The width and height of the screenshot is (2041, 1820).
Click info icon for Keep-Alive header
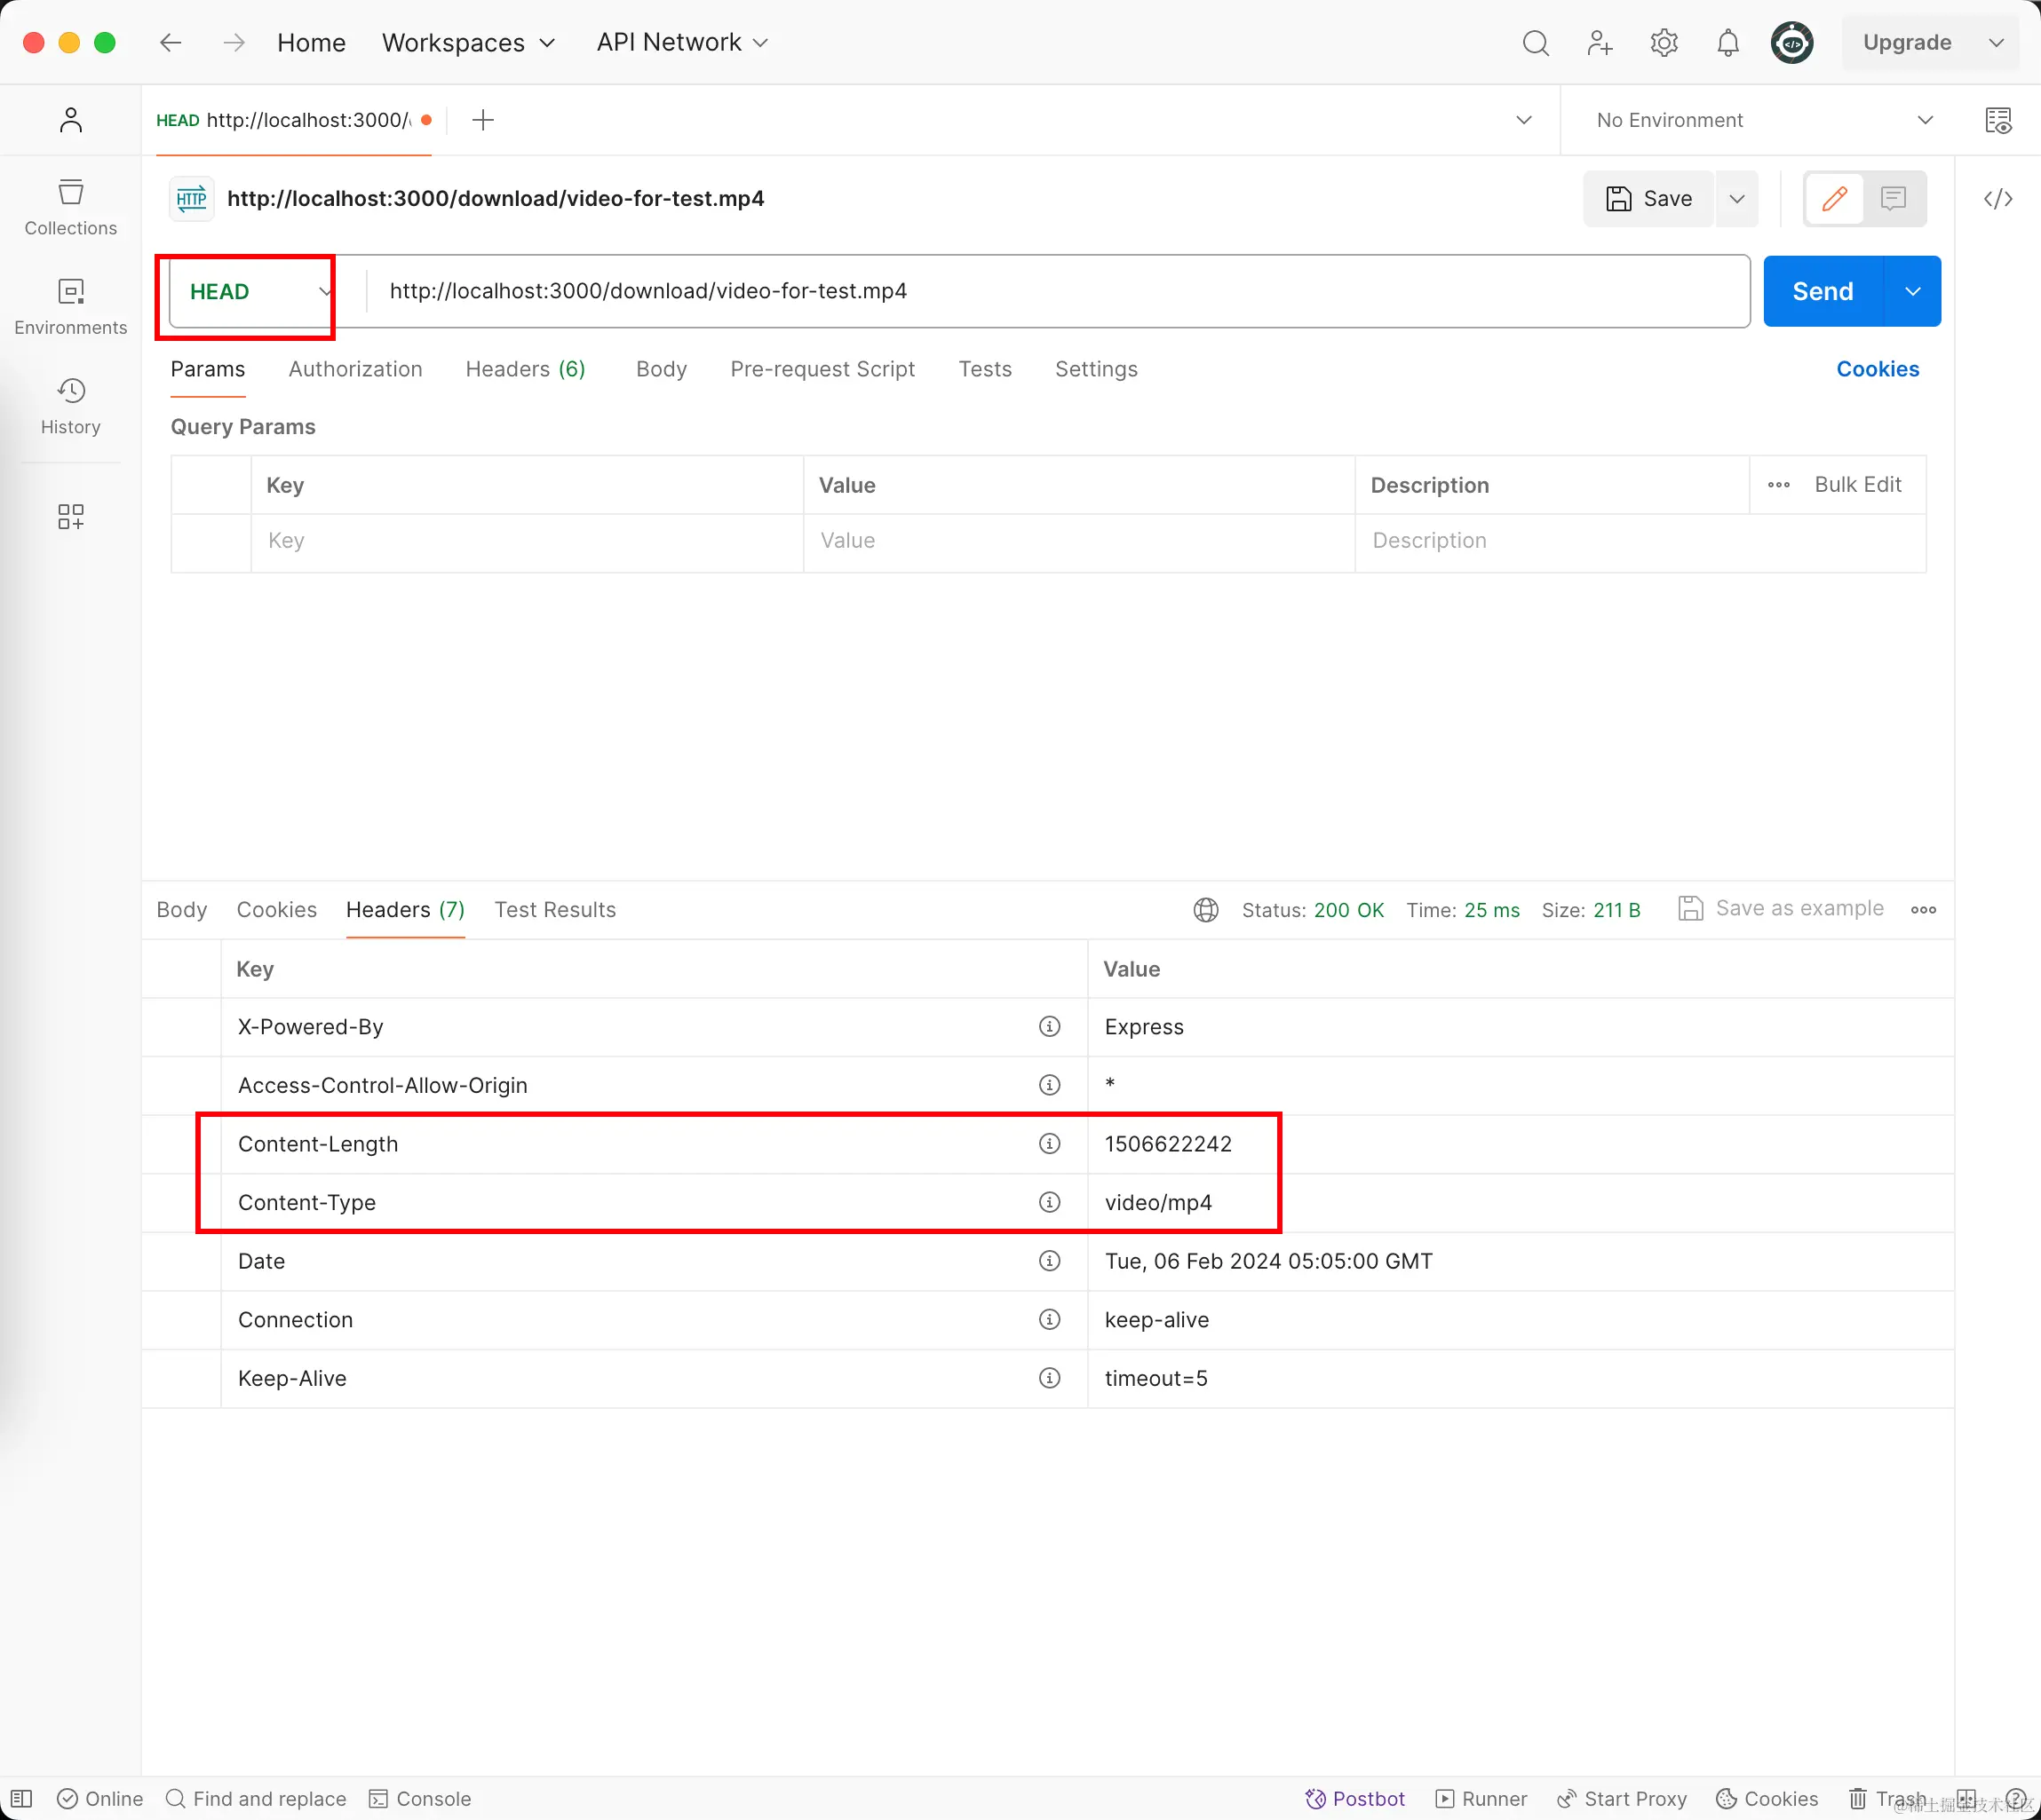1050,1378
